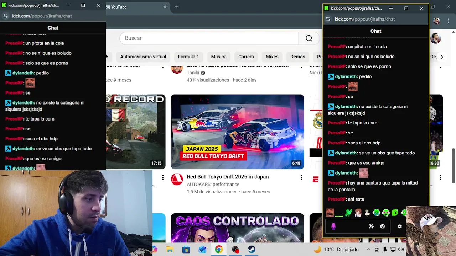Open options menu for the 17:15 video

point(163,177)
